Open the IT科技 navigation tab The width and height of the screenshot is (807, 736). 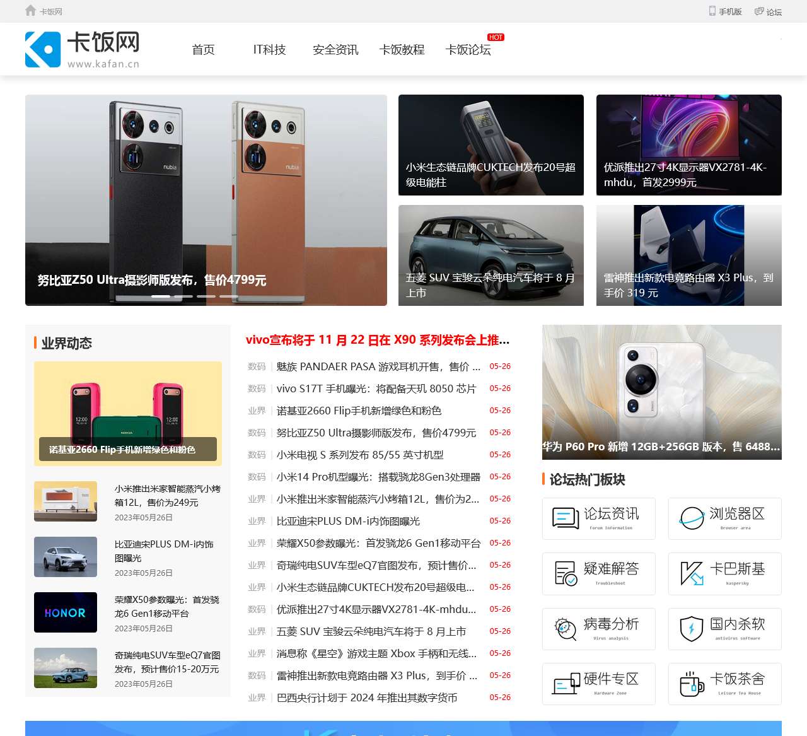269,50
